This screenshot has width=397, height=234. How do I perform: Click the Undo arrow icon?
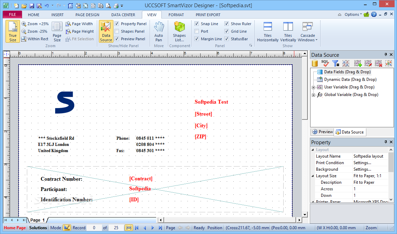point(47,5)
